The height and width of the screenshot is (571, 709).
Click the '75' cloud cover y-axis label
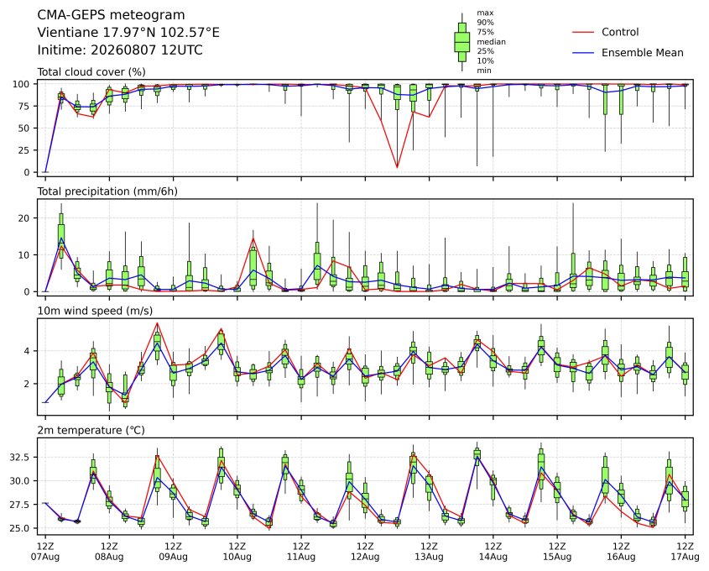point(24,107)
